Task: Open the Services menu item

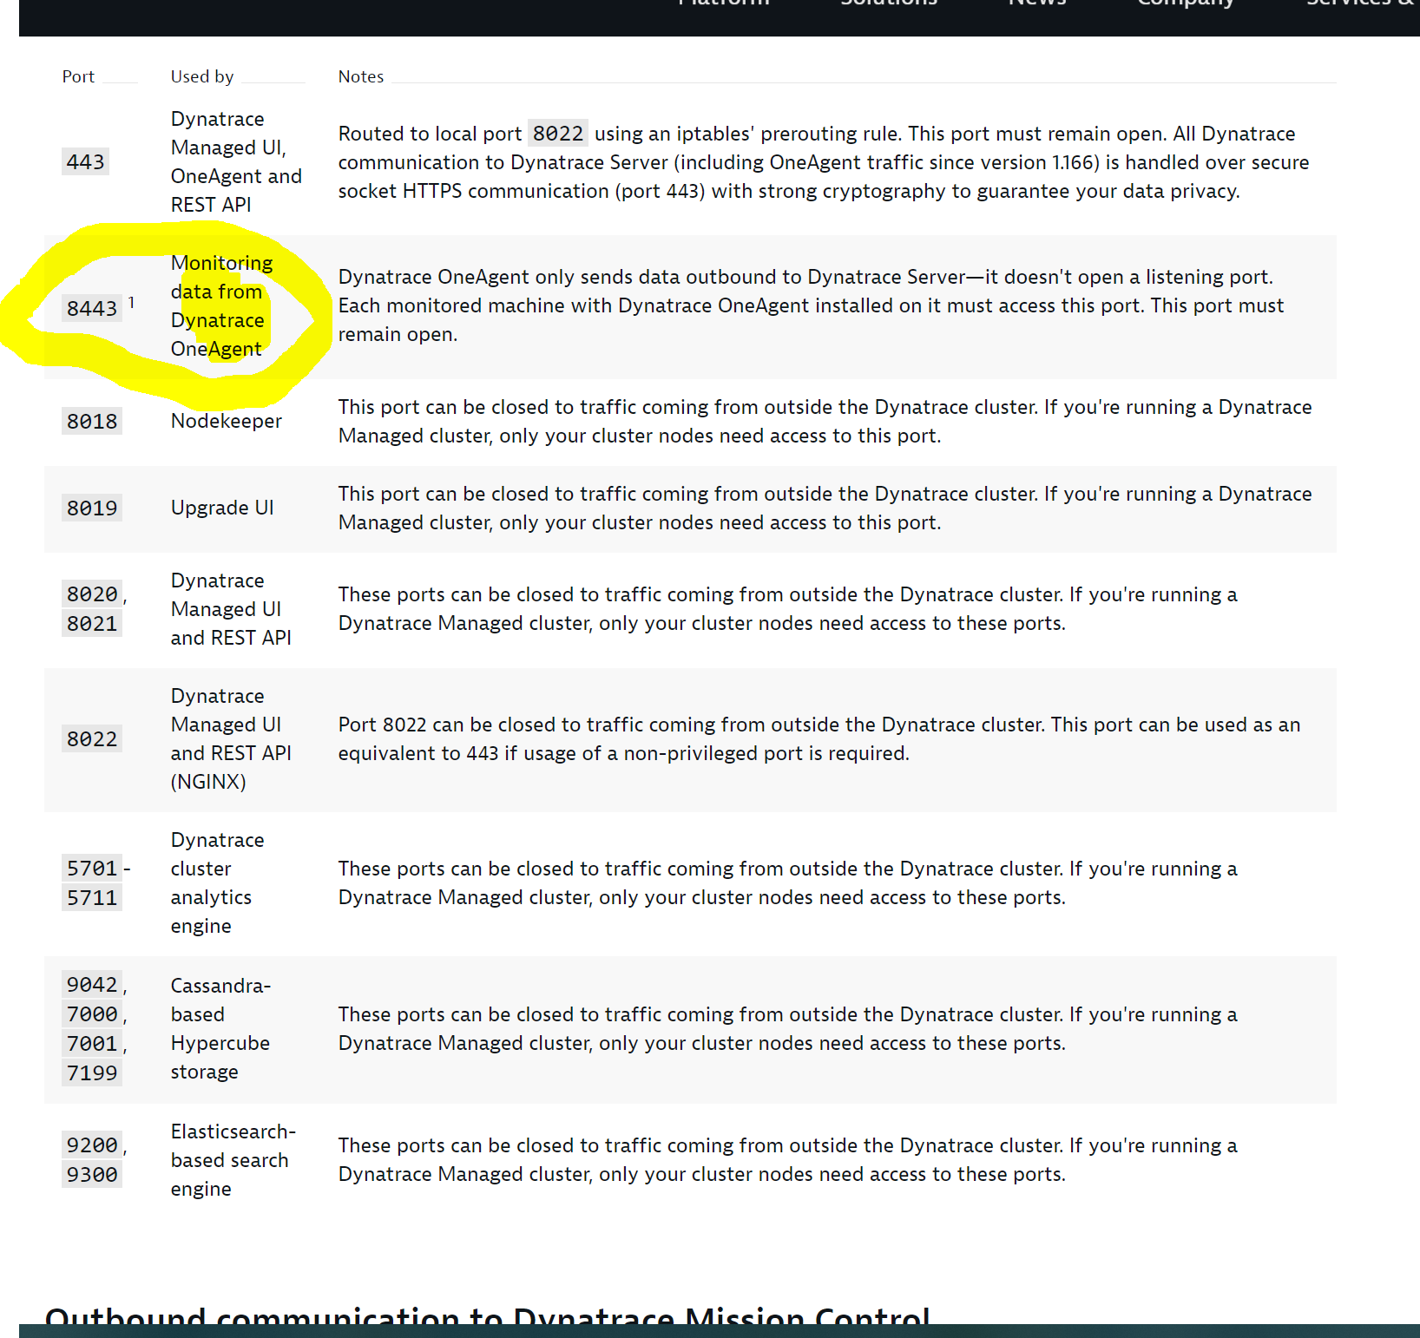Action: tap(1363, 3)
